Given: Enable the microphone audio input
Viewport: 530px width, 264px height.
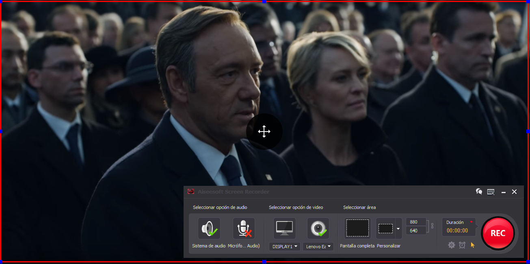Looking at the screenshot, I should [x=244, y=229].
